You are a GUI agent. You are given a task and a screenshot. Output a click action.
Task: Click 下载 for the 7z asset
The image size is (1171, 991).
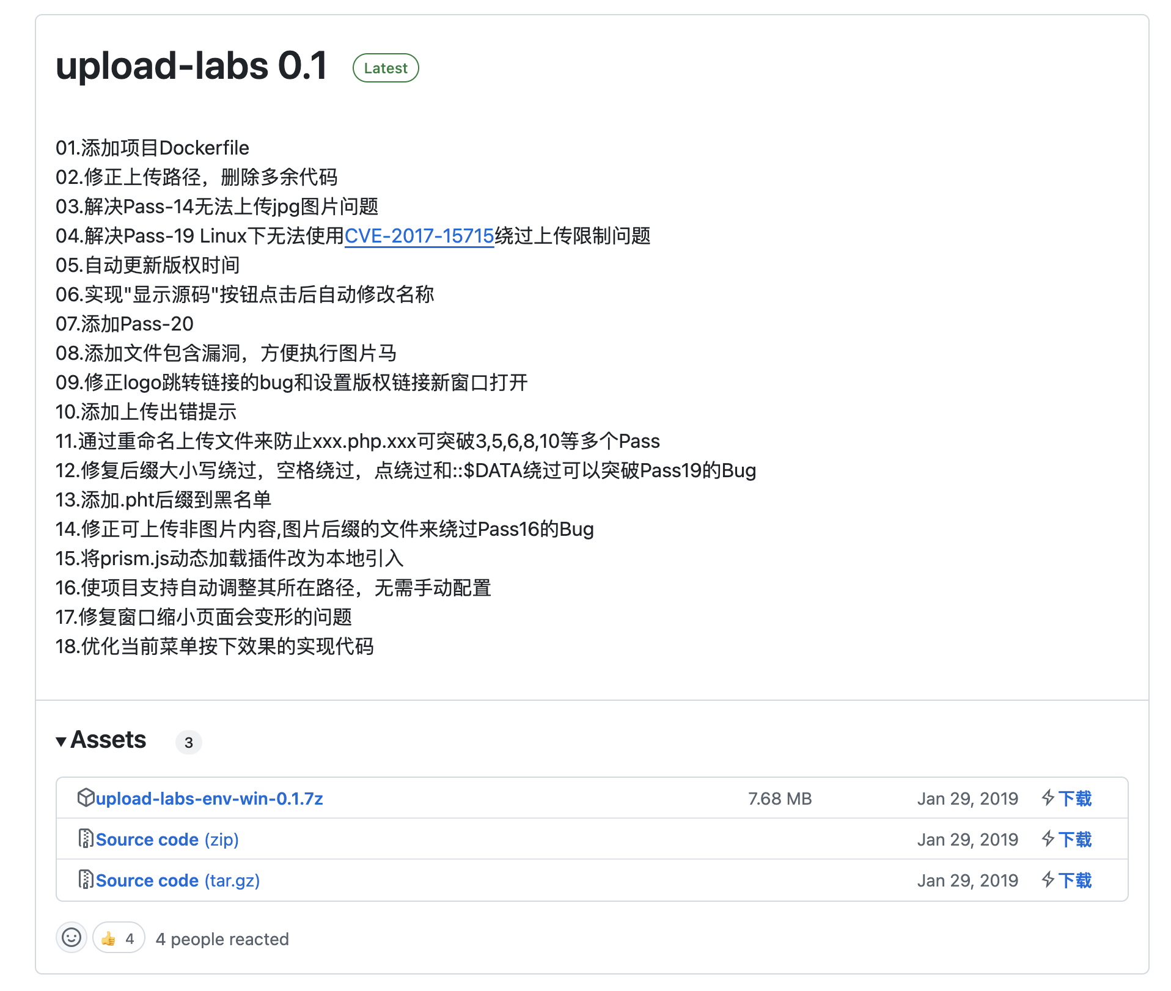(1075, 799)
